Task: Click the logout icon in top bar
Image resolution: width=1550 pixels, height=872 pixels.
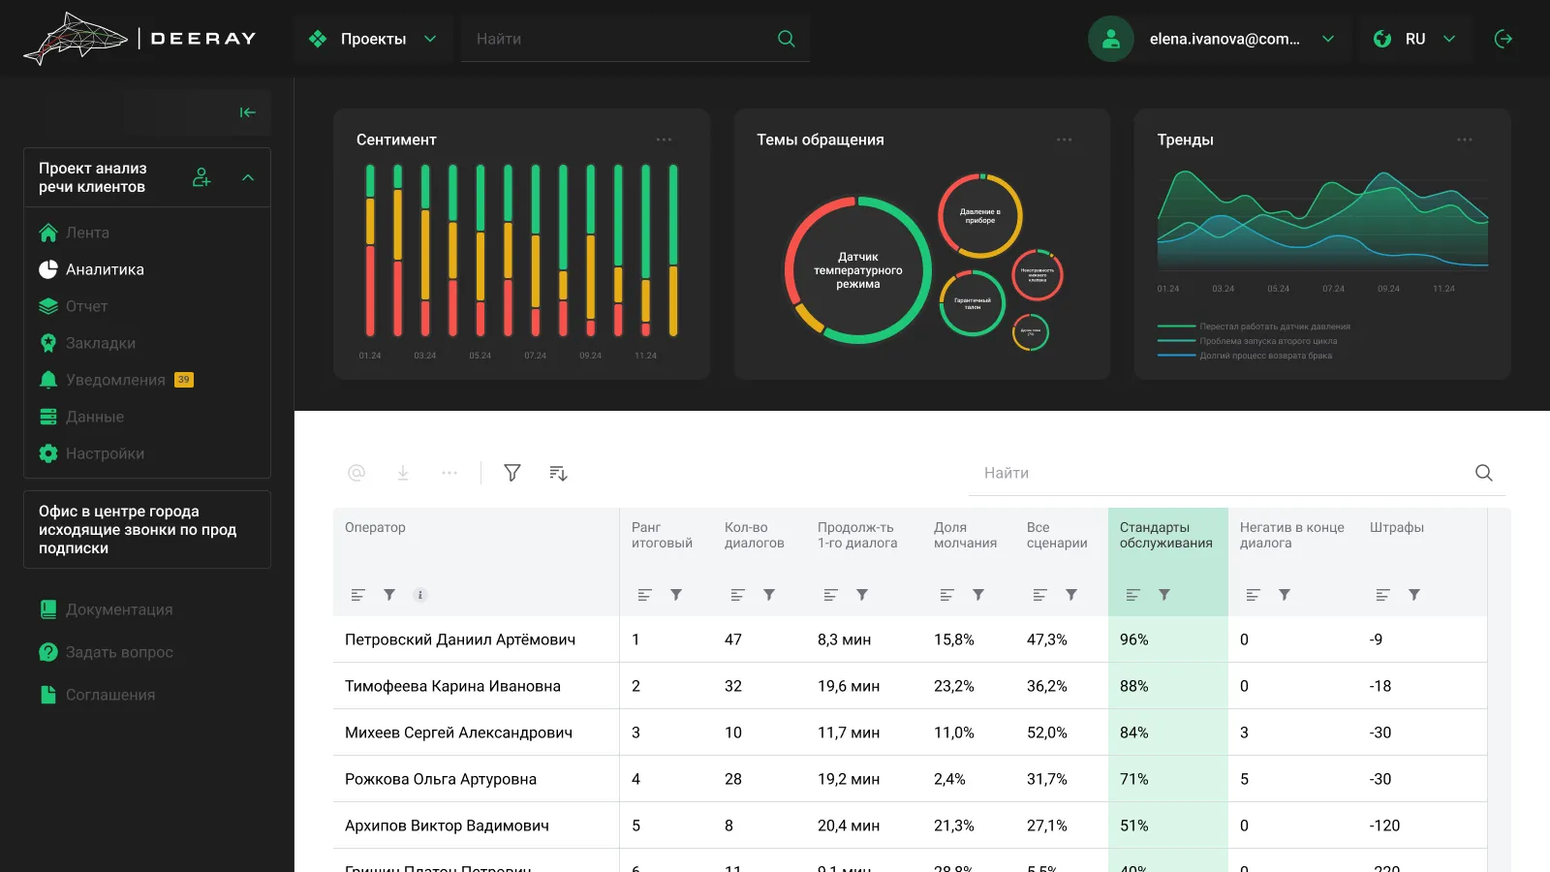Action: point(1503,39)
